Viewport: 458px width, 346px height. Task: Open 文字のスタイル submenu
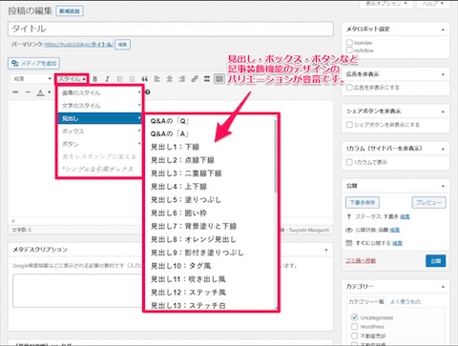click(99, 106)
